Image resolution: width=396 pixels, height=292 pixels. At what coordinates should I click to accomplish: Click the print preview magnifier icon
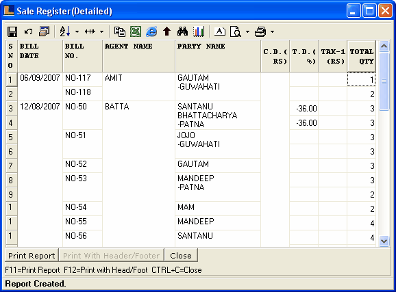tap(236, 31)
